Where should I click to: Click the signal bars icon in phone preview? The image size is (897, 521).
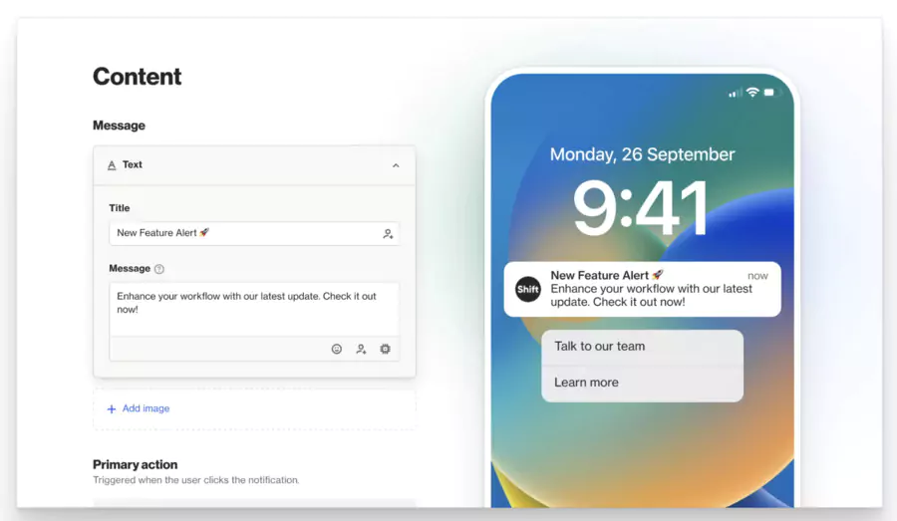pyautogui.click(x=736, y=93)
